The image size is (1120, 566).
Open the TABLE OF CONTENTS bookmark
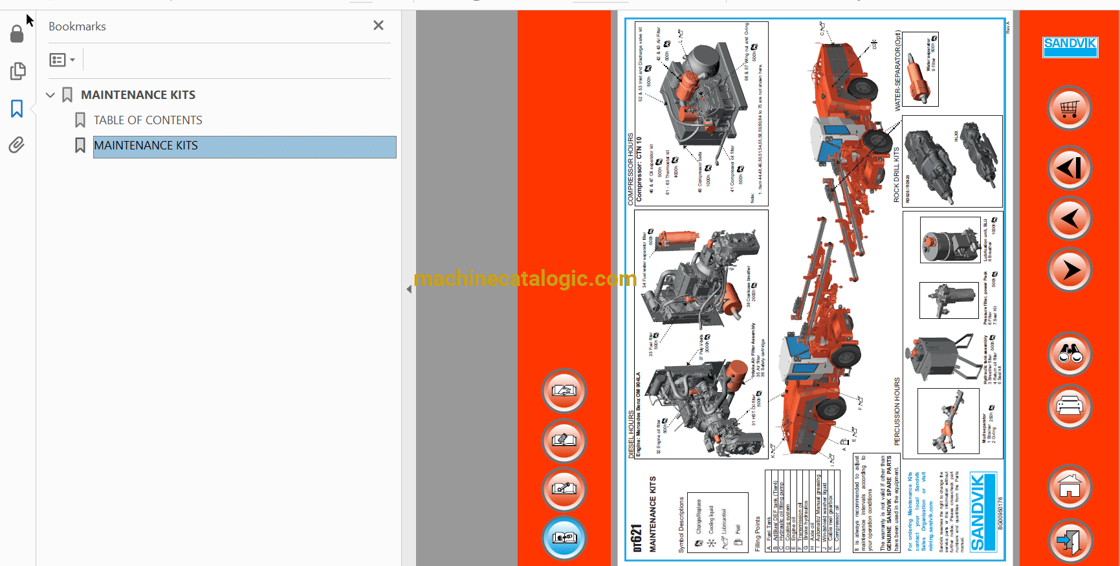click(x=148, y=120)
